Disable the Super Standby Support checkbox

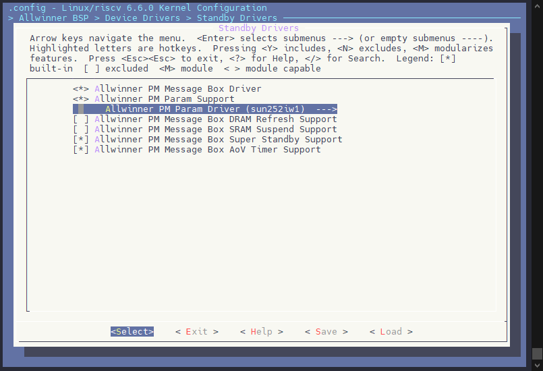(x=81, y=140)
